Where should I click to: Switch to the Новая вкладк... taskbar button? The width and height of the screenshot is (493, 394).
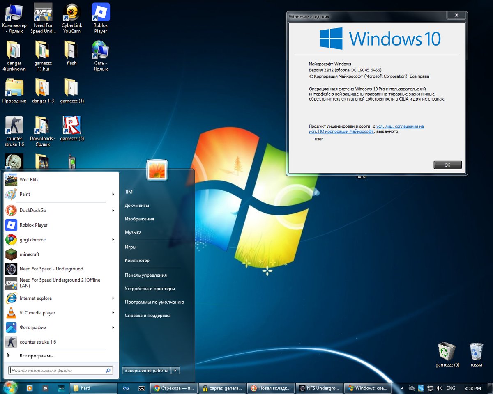click(x=271, y=388)
